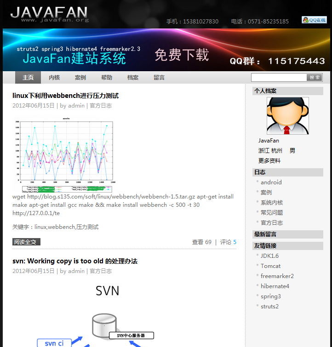Image resolution: width=332 pixels, height=347 pixels.
Task: Click 阅读全文 for the webbench article
Action: tap(26, 242)
